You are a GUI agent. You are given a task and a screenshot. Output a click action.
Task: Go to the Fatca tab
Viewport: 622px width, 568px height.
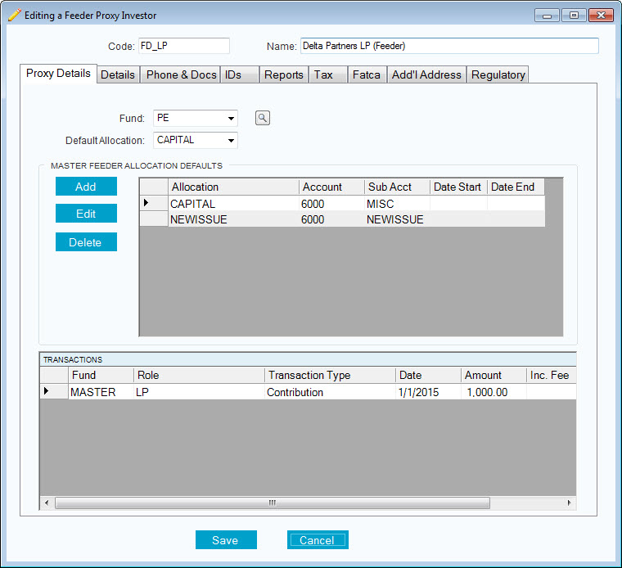tap(366, 74)
